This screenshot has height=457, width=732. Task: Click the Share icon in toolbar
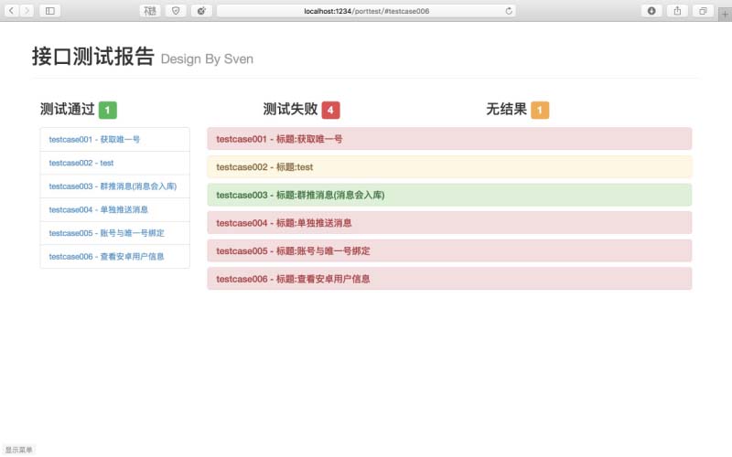677,11
